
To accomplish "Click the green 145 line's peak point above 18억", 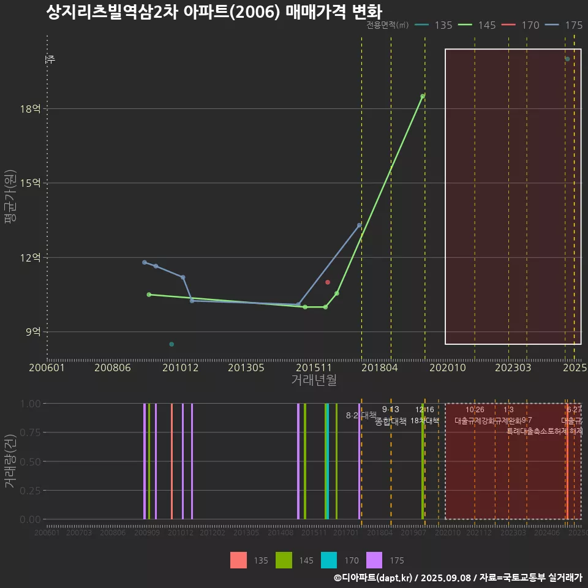I will pyautogui.click(x=423, y=96).
